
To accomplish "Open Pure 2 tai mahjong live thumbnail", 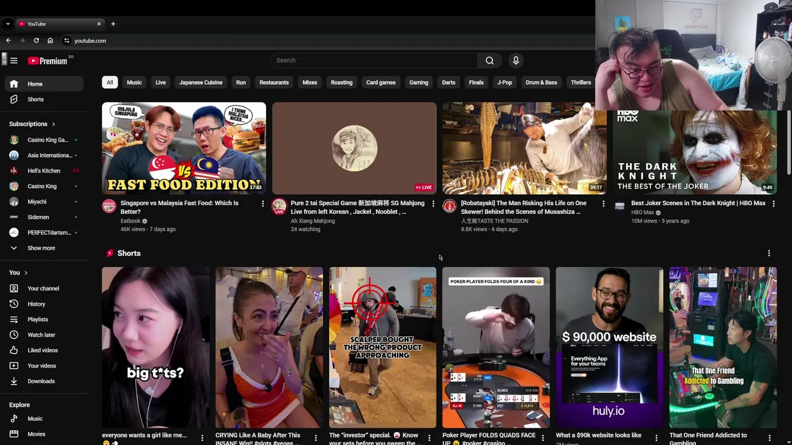I will click(354, 148).
